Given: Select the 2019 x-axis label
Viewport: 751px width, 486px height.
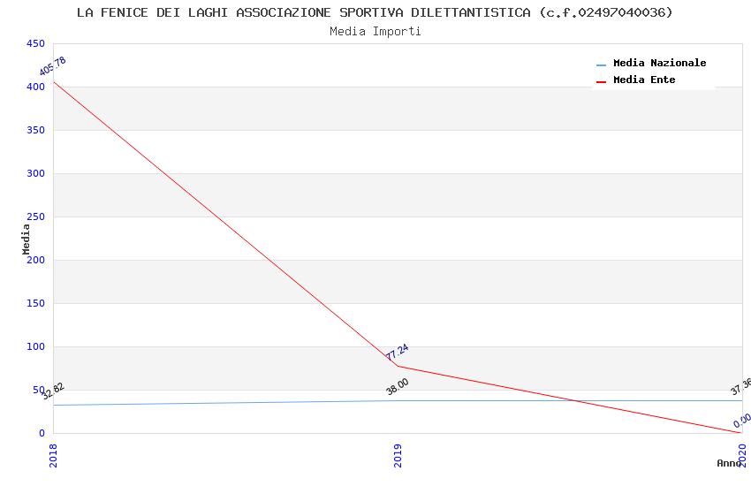Looking at the screenshot, I should click(x=398, y=455).
